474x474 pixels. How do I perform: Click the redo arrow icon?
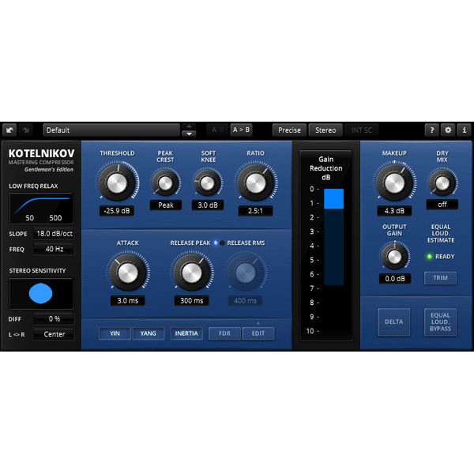tap(26, 130)
